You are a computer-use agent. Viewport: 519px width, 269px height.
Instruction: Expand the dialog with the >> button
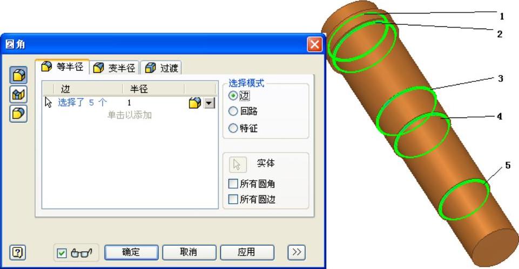coord(296,252)
